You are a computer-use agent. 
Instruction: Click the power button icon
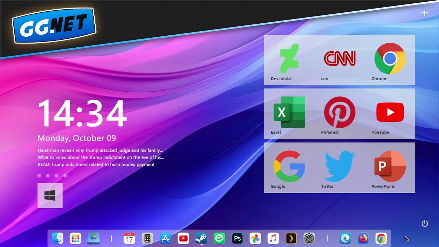(x=425, y=224)
